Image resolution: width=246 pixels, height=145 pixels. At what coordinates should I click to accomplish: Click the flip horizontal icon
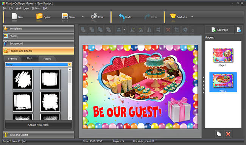pos(149,30)
